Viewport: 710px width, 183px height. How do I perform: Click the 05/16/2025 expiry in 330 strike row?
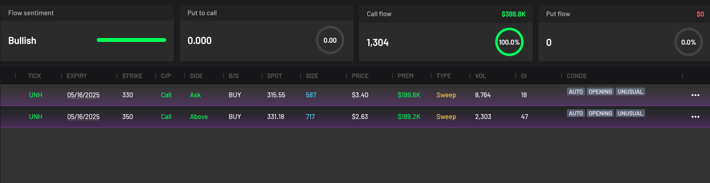83,95
